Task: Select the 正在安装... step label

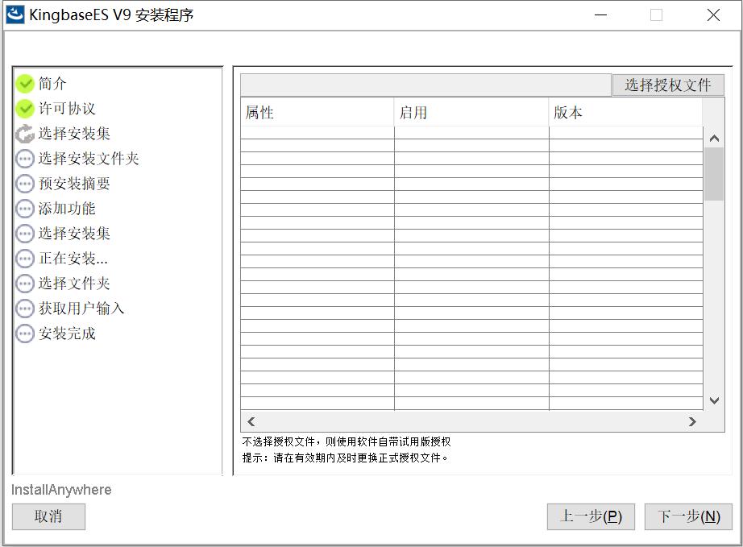Action: click(73, 259)
